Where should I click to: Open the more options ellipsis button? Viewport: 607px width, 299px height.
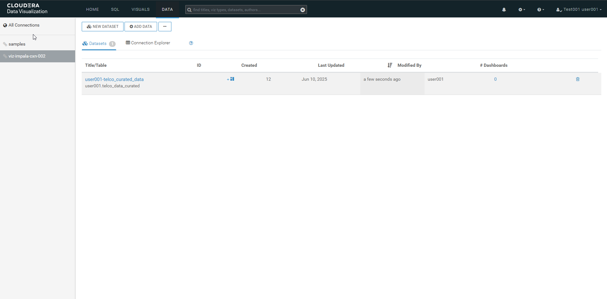pos(165,27)
